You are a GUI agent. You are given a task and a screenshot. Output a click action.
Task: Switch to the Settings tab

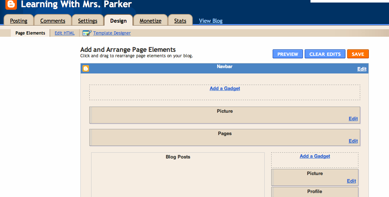(88, 21)
